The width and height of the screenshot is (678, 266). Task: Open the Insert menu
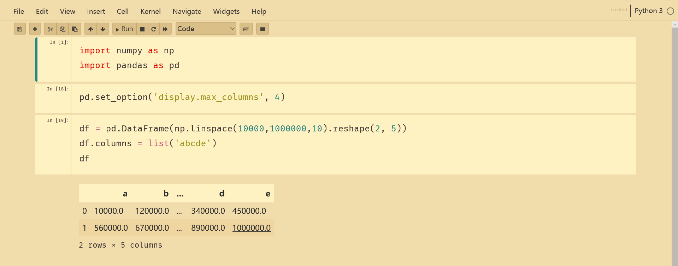pyautogui.click(x=96, y=11)
